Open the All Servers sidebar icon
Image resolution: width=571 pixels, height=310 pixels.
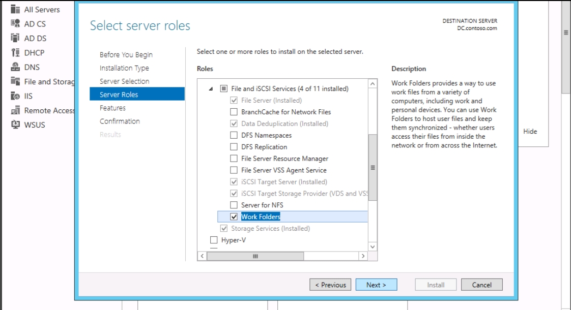[x=15, y=9]
